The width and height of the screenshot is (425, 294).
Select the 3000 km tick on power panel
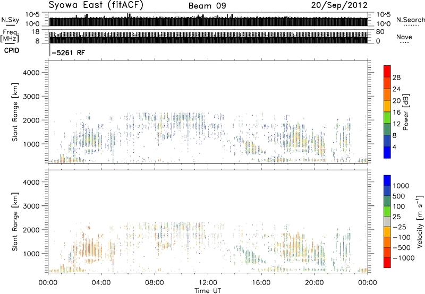[x=31, y=97]
